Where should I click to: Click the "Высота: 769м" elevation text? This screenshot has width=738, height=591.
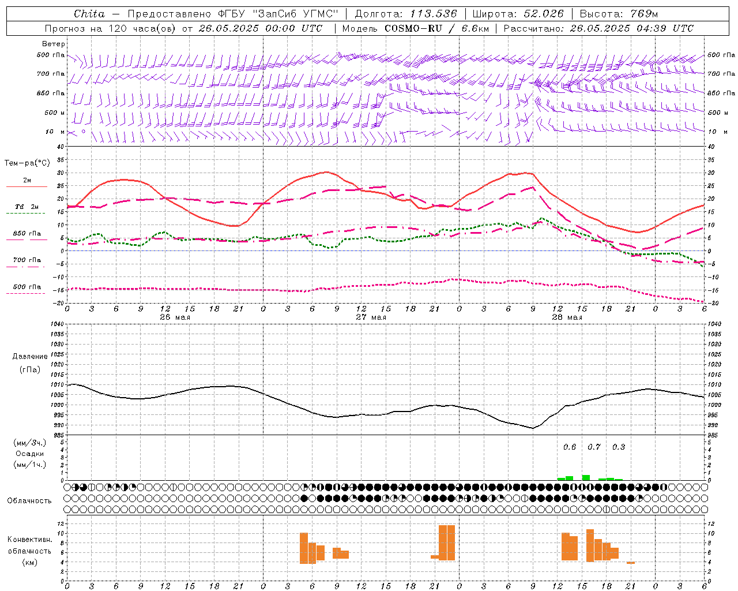coord(619,14)
